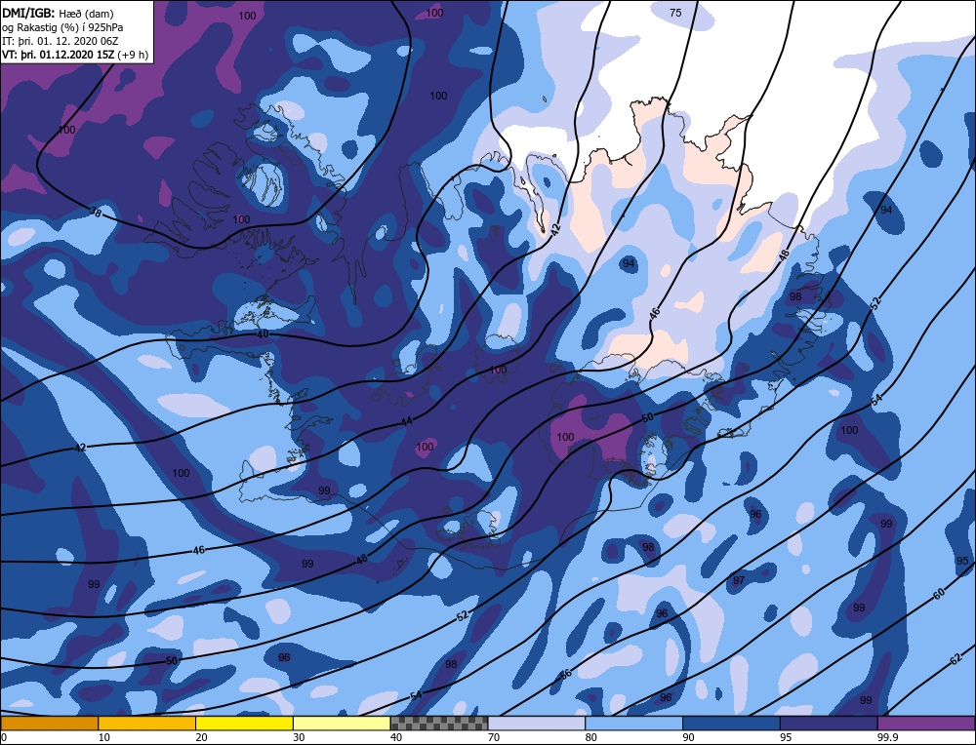Click the '62' contour label on the map
Screen dimensions: 976x745
[956, 660]
